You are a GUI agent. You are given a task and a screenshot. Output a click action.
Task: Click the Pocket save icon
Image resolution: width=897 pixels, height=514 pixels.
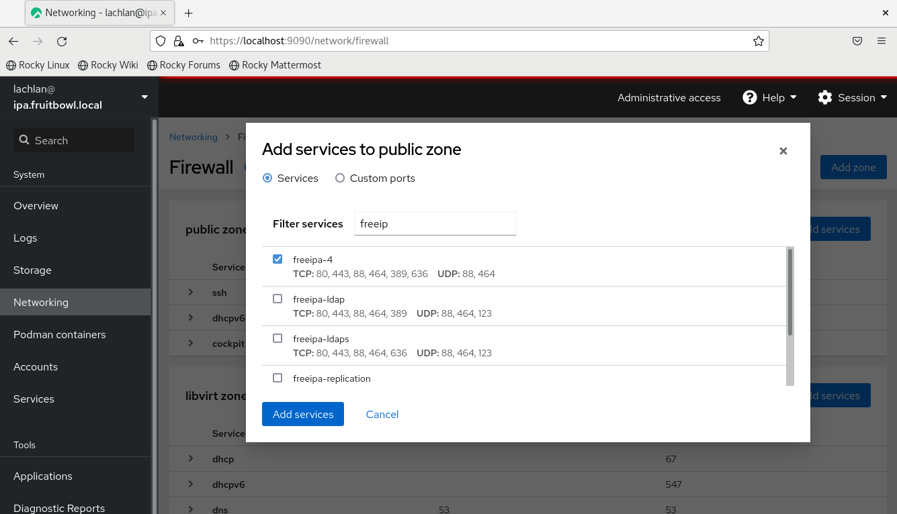[857, 41]
